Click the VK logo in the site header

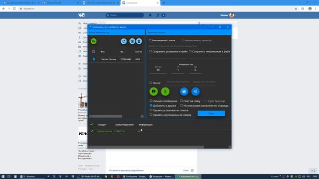[81, 15]
